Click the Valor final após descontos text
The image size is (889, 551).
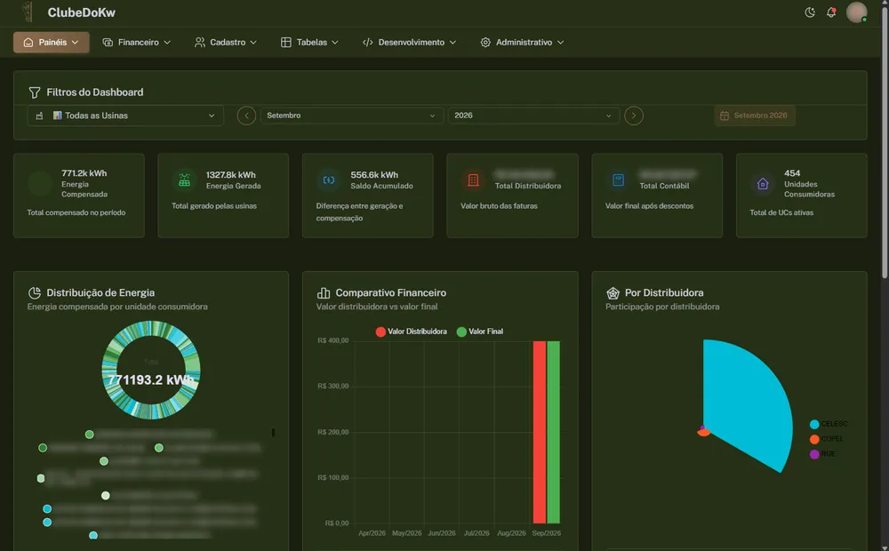(x=649, y=206)
